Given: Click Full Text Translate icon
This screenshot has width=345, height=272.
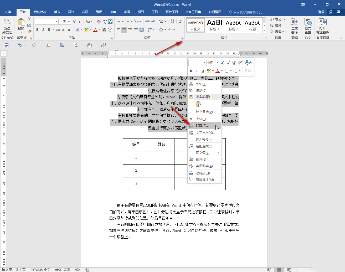Looking at the screenshot, I should pos(295,26).
